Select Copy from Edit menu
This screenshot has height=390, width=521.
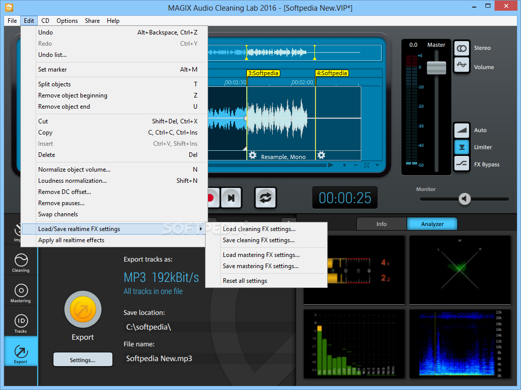click(114, 133)
